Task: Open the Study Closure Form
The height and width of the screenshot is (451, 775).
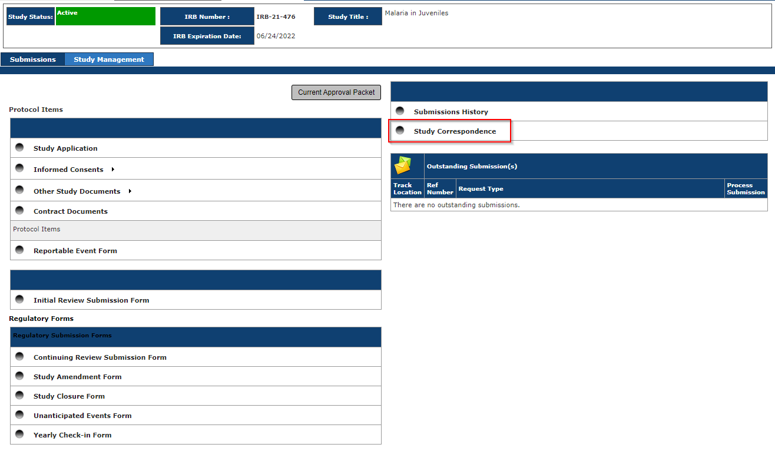Action: (69, 396)
